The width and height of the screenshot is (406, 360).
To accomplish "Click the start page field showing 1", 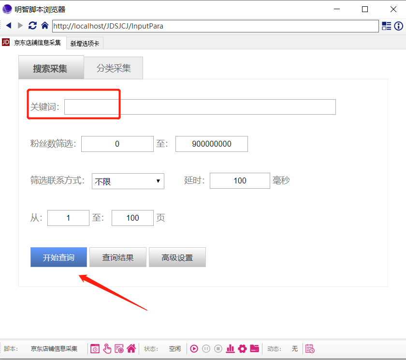I will click(x=68, y=218).
